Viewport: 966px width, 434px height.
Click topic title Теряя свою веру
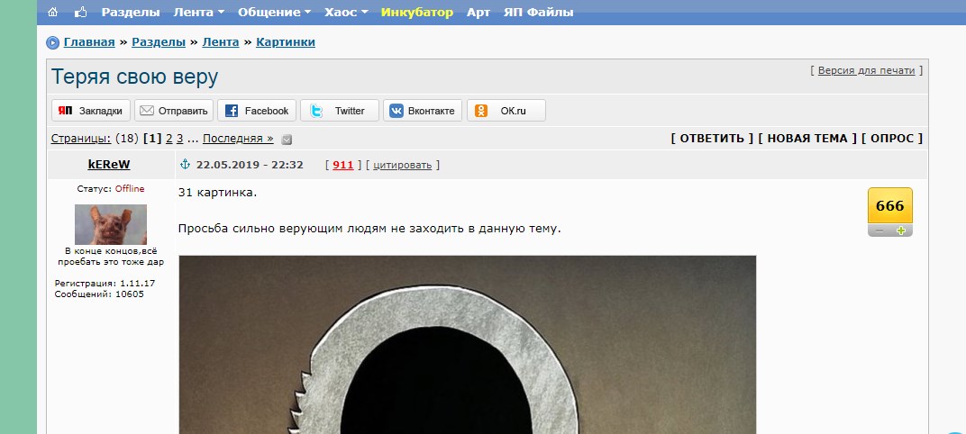point(135,77)
